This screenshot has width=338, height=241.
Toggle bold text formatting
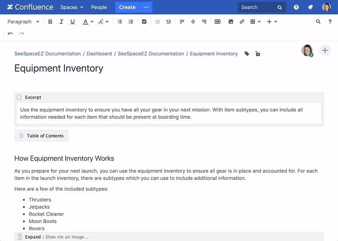[50, 22]
